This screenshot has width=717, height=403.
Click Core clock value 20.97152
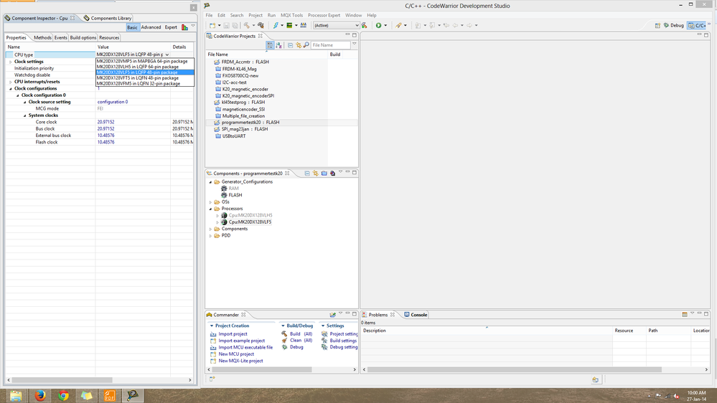tap(106, 122)
